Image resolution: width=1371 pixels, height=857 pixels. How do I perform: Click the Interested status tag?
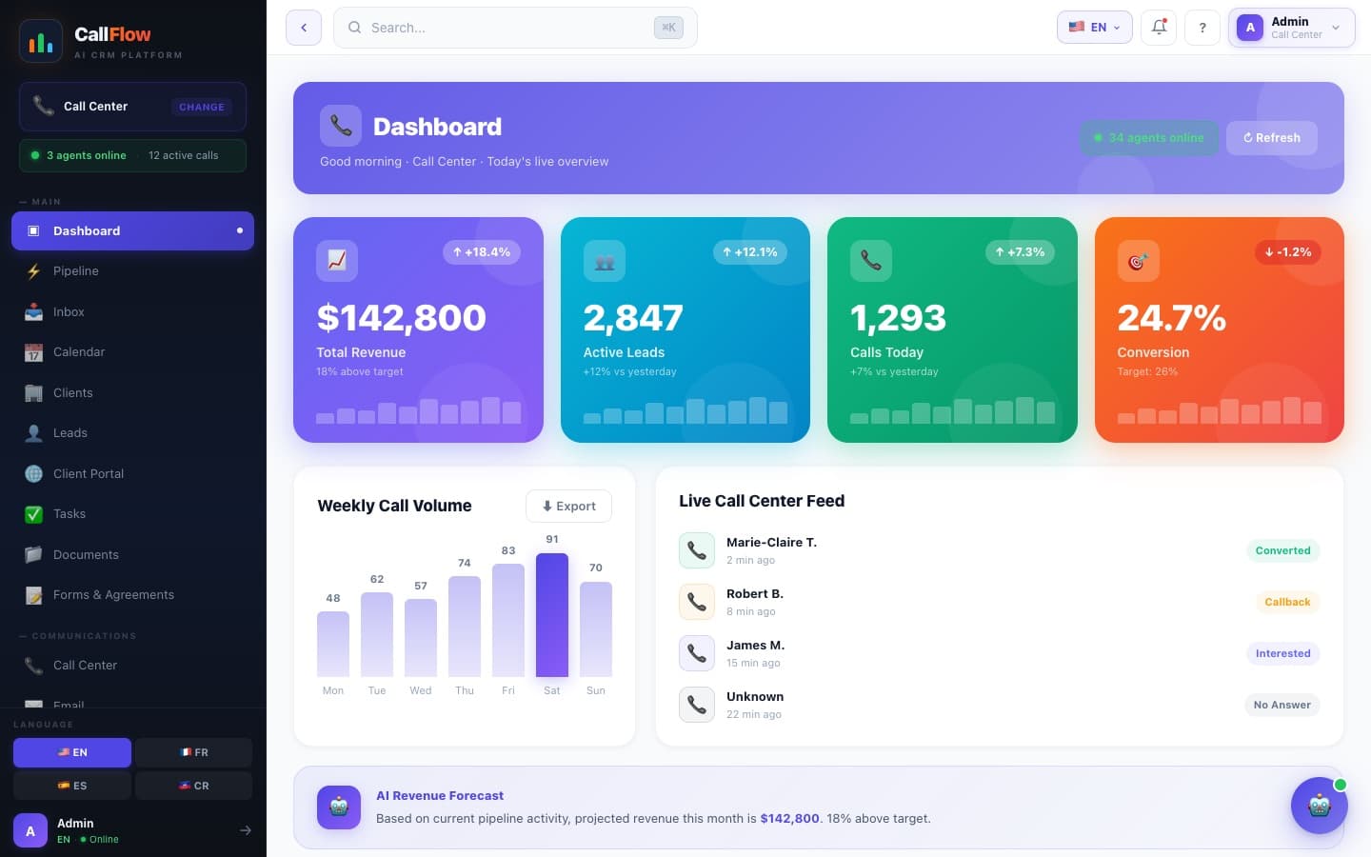[x=1282, y=653]
